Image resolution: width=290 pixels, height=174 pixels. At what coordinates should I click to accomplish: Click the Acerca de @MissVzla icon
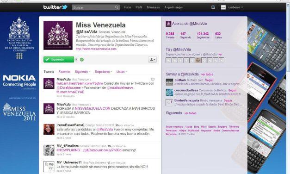click(x=168, y=24)
